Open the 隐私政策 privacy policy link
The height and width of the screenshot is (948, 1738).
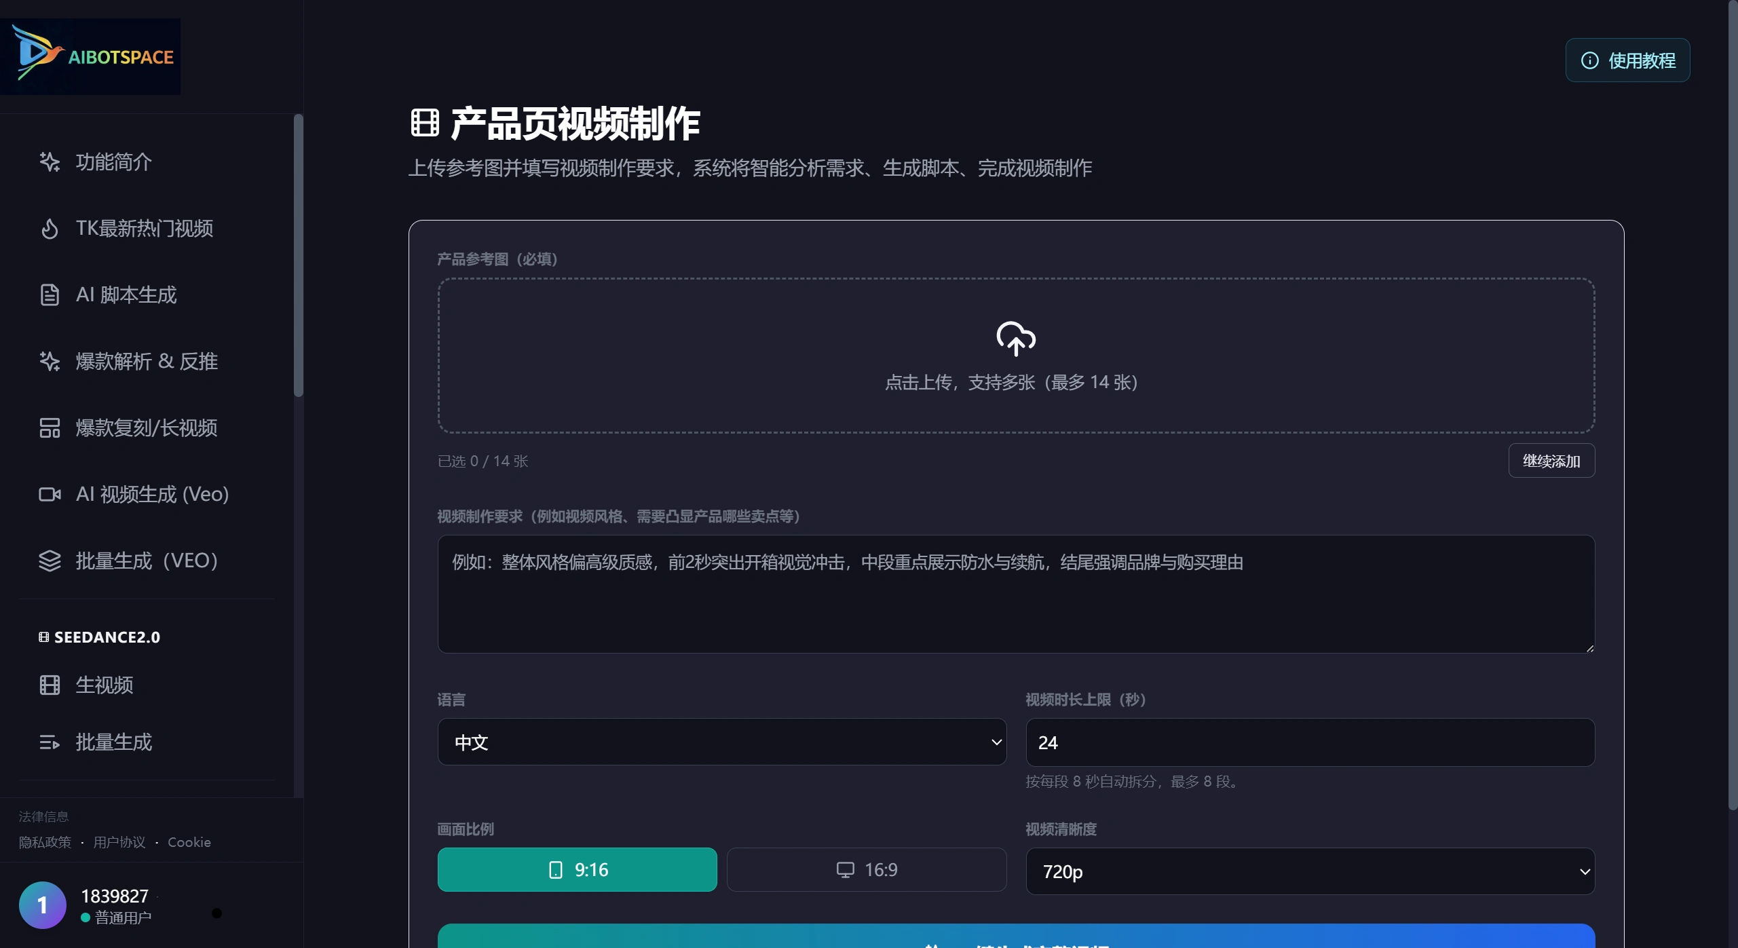tap(44, 841)
